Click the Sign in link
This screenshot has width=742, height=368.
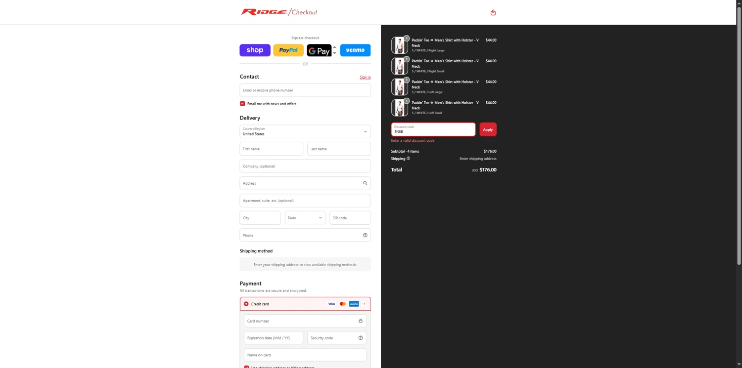365,77
